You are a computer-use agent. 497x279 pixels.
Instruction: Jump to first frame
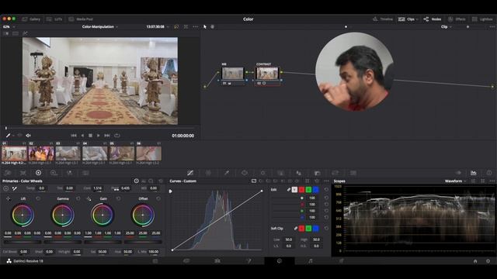click(x=74, y=136)
